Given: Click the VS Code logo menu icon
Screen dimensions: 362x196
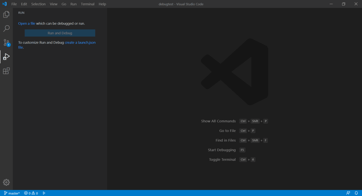Looking at the screenshot, I should tap(5, 4).
